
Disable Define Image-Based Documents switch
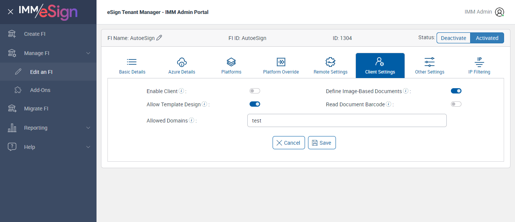pyautogui.click(x=456, y=91)
